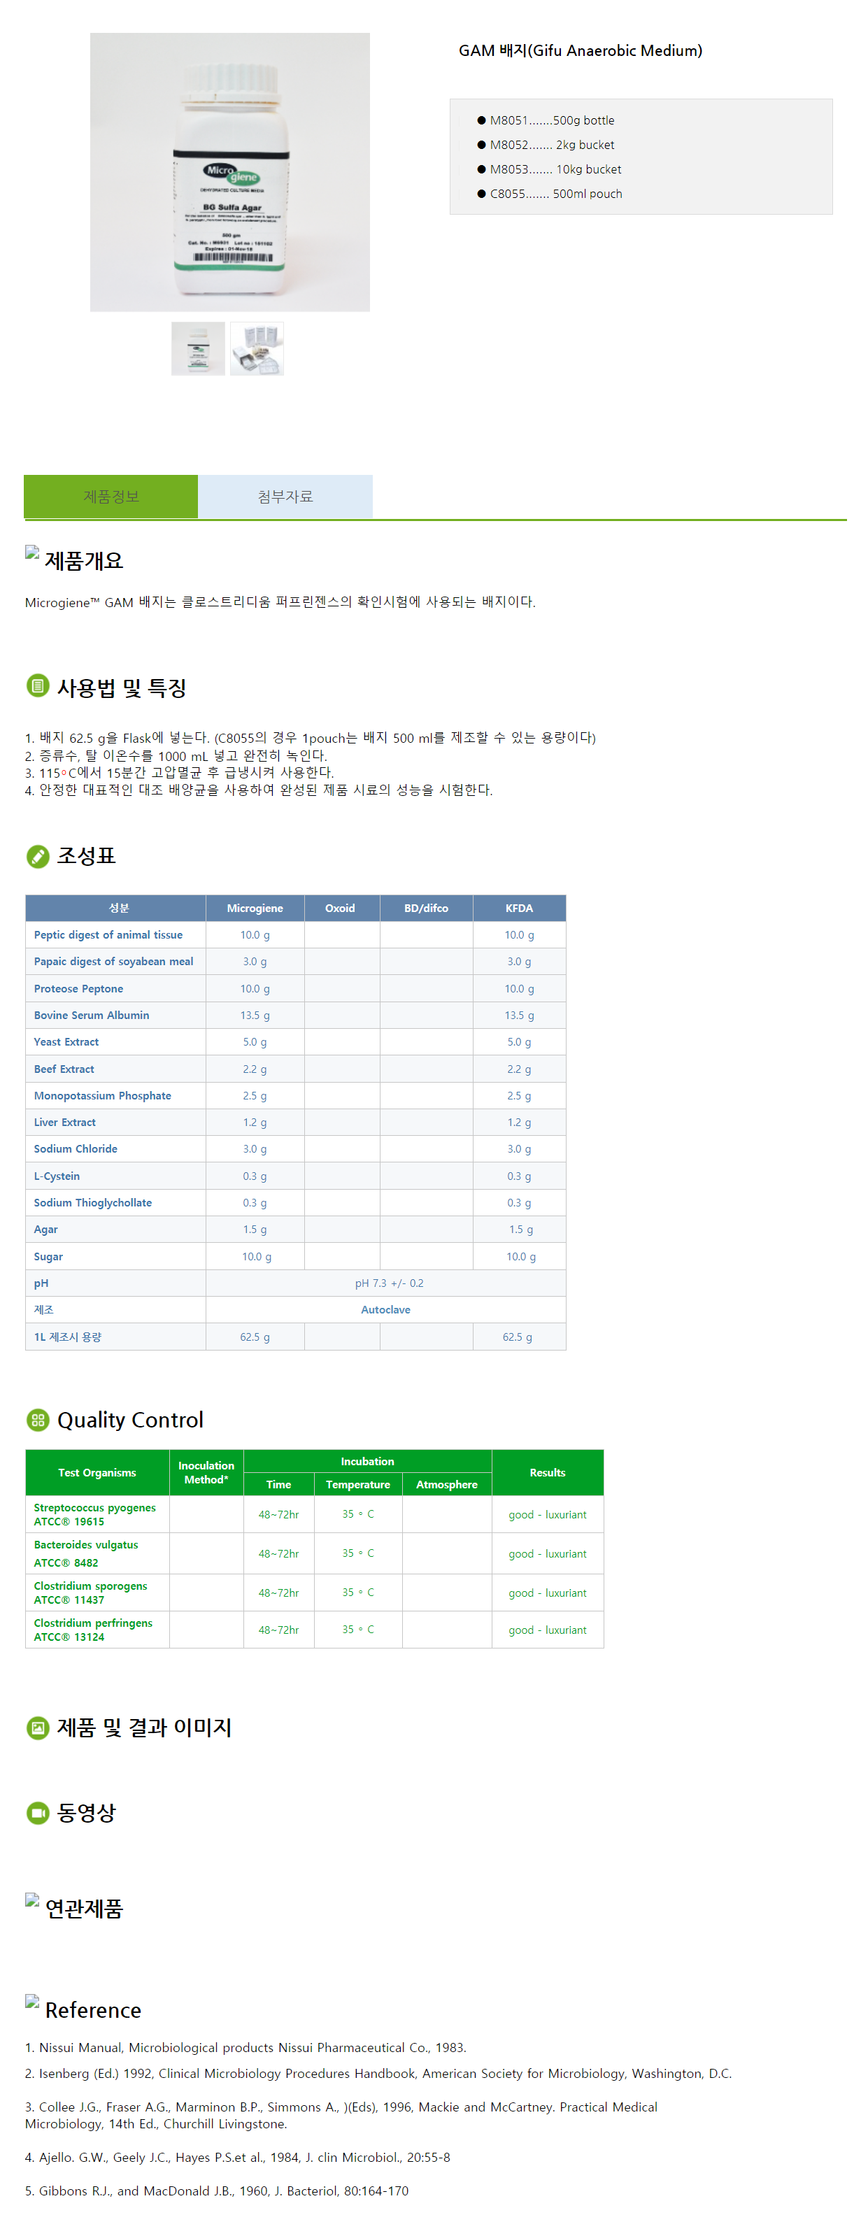Click Streptococcus pyogenes ATCC 19615

pos(95,1515)
